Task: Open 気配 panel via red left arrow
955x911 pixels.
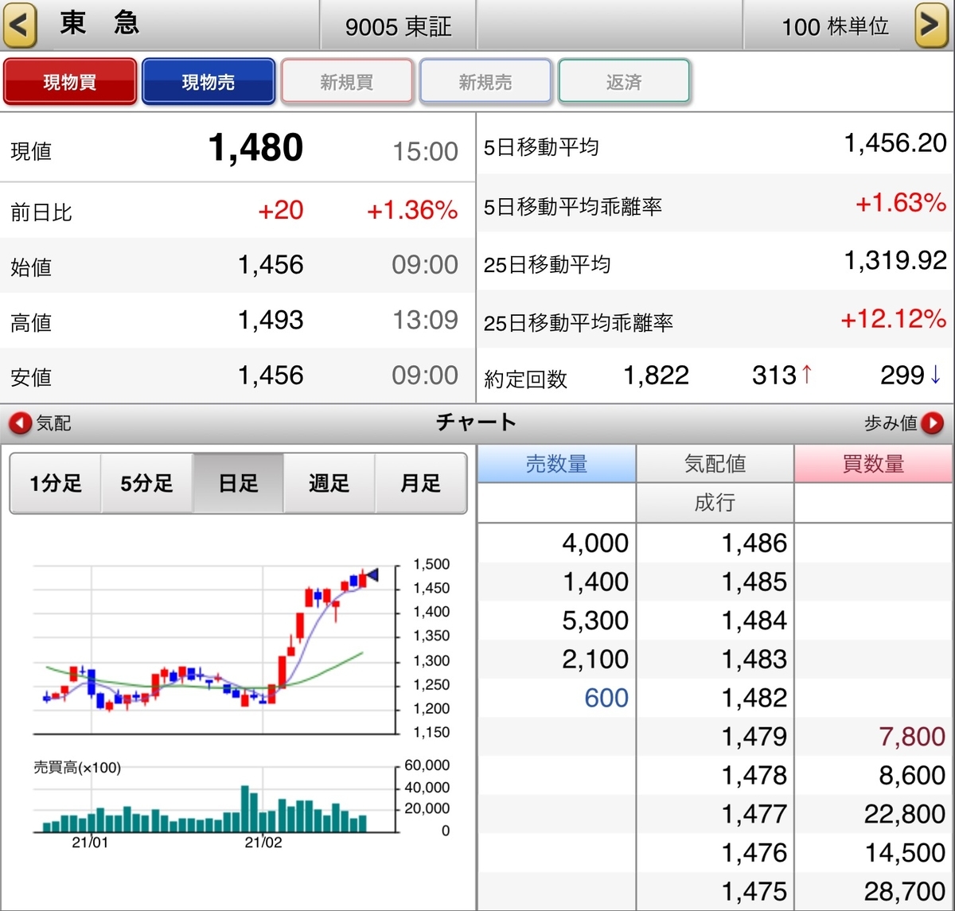Action: pyautogui.click(x=21, y=423)
